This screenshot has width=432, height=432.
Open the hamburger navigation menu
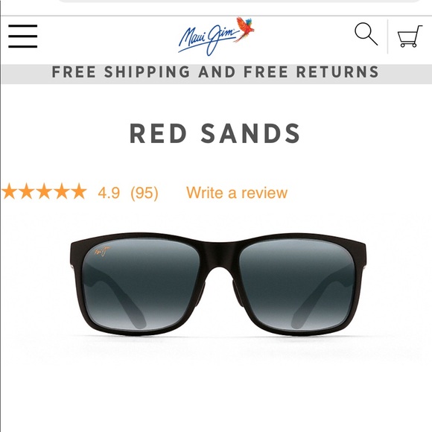click(22, 36)
